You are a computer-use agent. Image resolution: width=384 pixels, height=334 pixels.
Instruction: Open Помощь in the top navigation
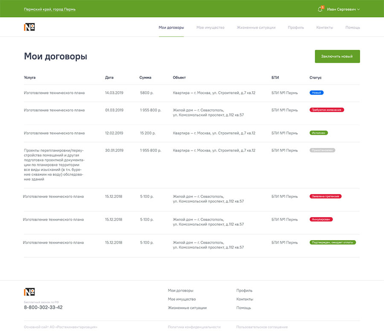coord(352,28)
